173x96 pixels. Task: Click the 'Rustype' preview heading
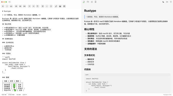(x=90, y=11)
